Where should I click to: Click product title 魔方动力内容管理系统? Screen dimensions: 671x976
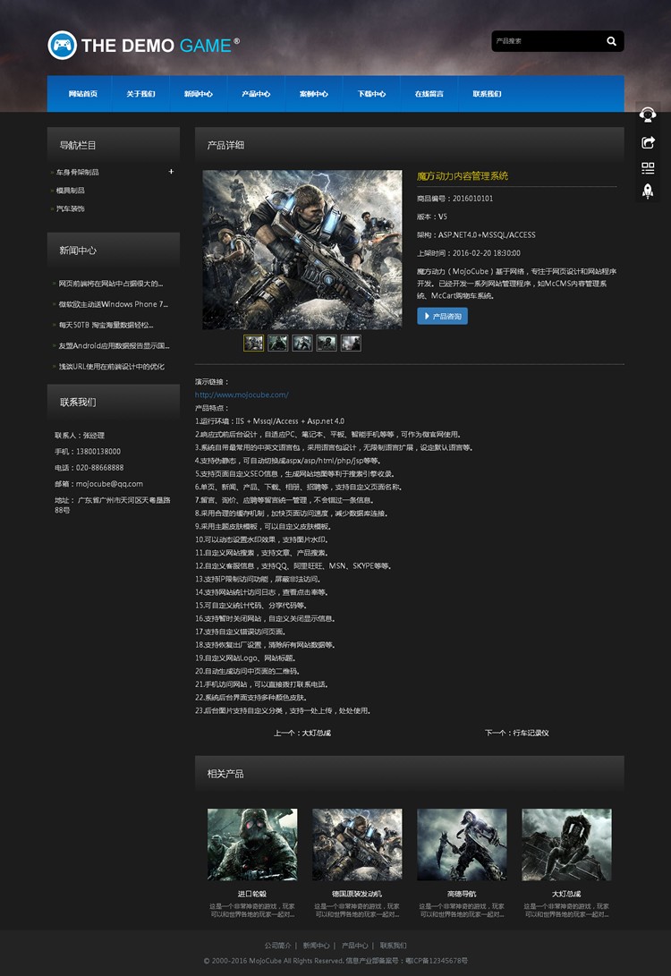click(463, 176)
